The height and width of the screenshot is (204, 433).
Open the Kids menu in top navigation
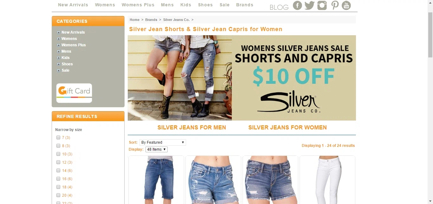coord(186,5)
